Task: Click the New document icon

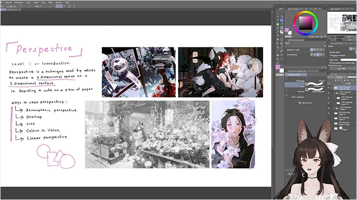Action: pos(7,6)
